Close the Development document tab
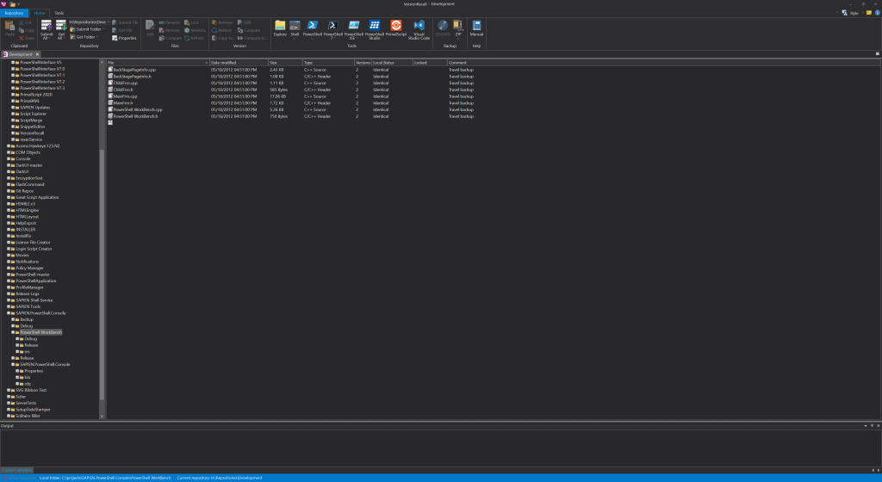 (37, 54)
